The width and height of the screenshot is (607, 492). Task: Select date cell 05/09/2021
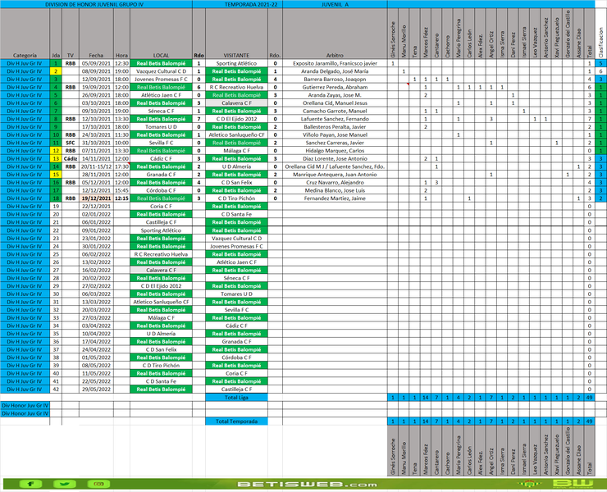(96, 63)
